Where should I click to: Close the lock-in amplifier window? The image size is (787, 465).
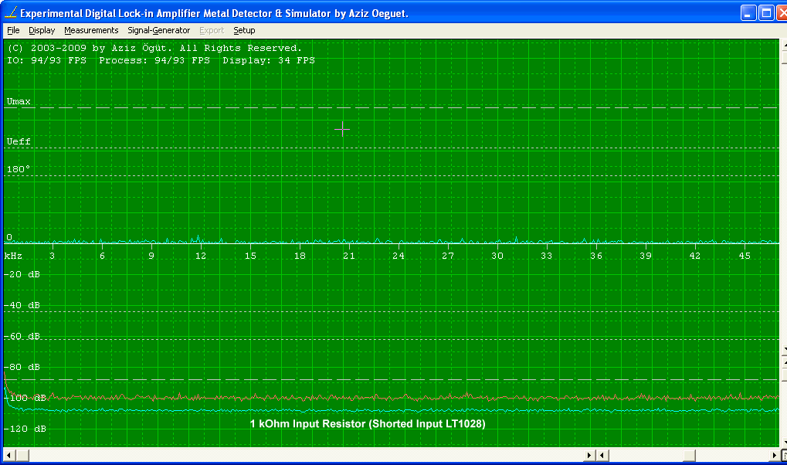coord(782,13)
